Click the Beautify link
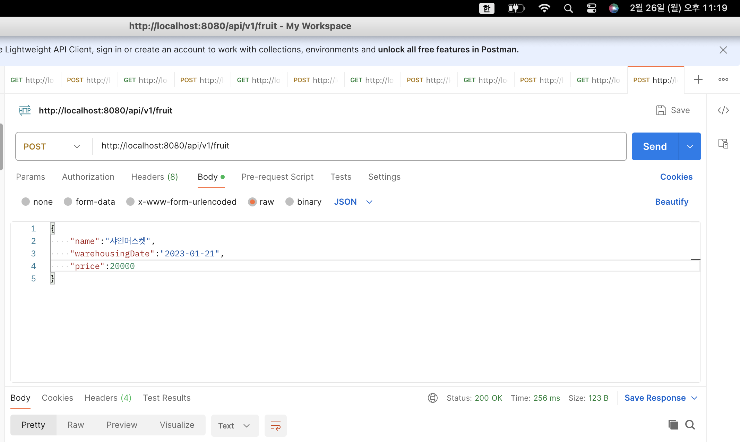This screenshot has height=442, width=740. [671, 202]
